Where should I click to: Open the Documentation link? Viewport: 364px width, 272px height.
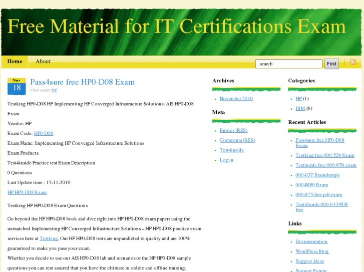point(311,242)
